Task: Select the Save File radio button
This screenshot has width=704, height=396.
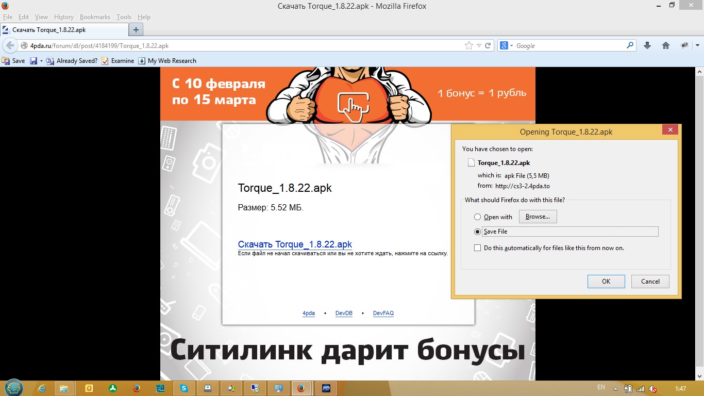Action: coord(477,232)
